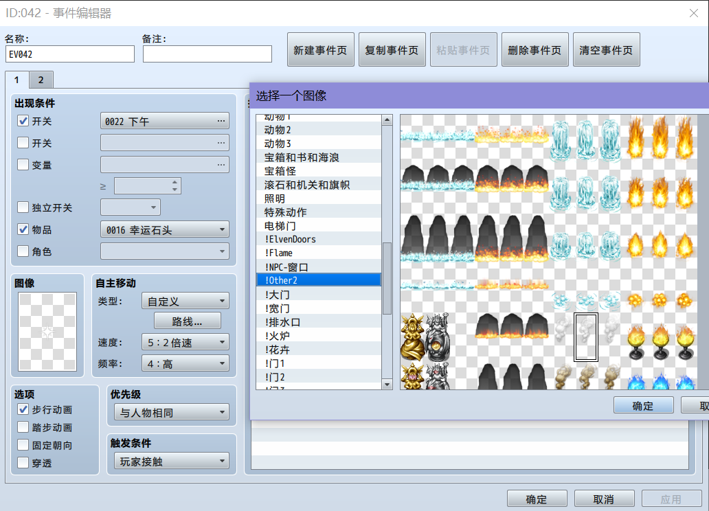Image resolution: width=709 pixels, height=511 pixels.
Task: Pick the silver armored statue holding an orb
Action: click(438, 337)
